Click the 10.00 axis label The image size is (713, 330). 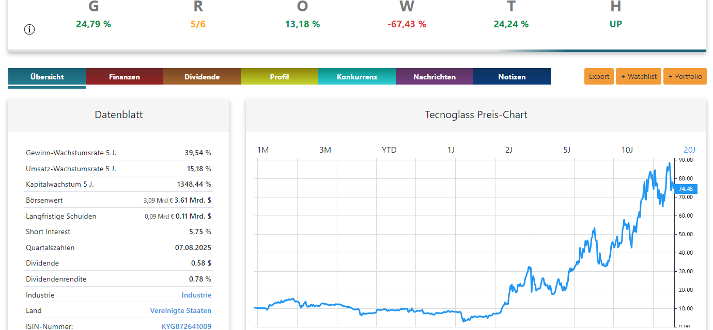[x=686, y=308]
